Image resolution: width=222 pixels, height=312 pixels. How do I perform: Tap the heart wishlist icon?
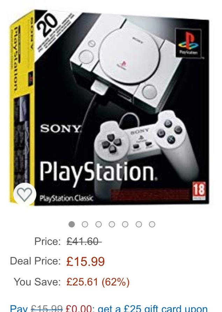25,194
